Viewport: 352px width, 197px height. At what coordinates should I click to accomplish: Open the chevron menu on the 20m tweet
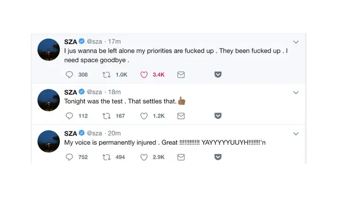coord(296,134)
